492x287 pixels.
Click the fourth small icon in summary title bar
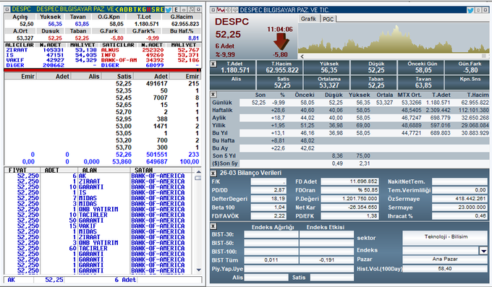(235, 10)
